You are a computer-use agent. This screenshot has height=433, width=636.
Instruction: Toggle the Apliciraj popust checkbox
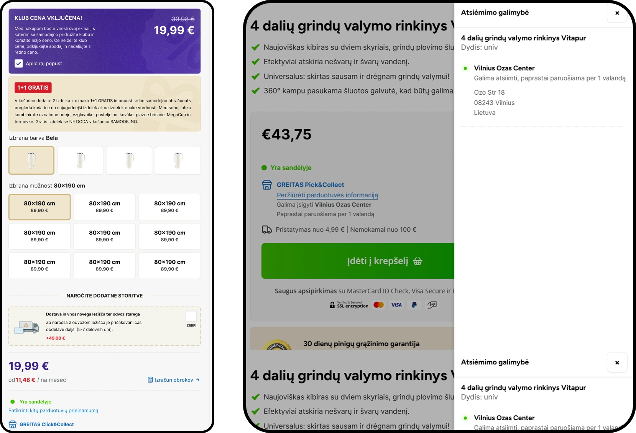point(19,64)
